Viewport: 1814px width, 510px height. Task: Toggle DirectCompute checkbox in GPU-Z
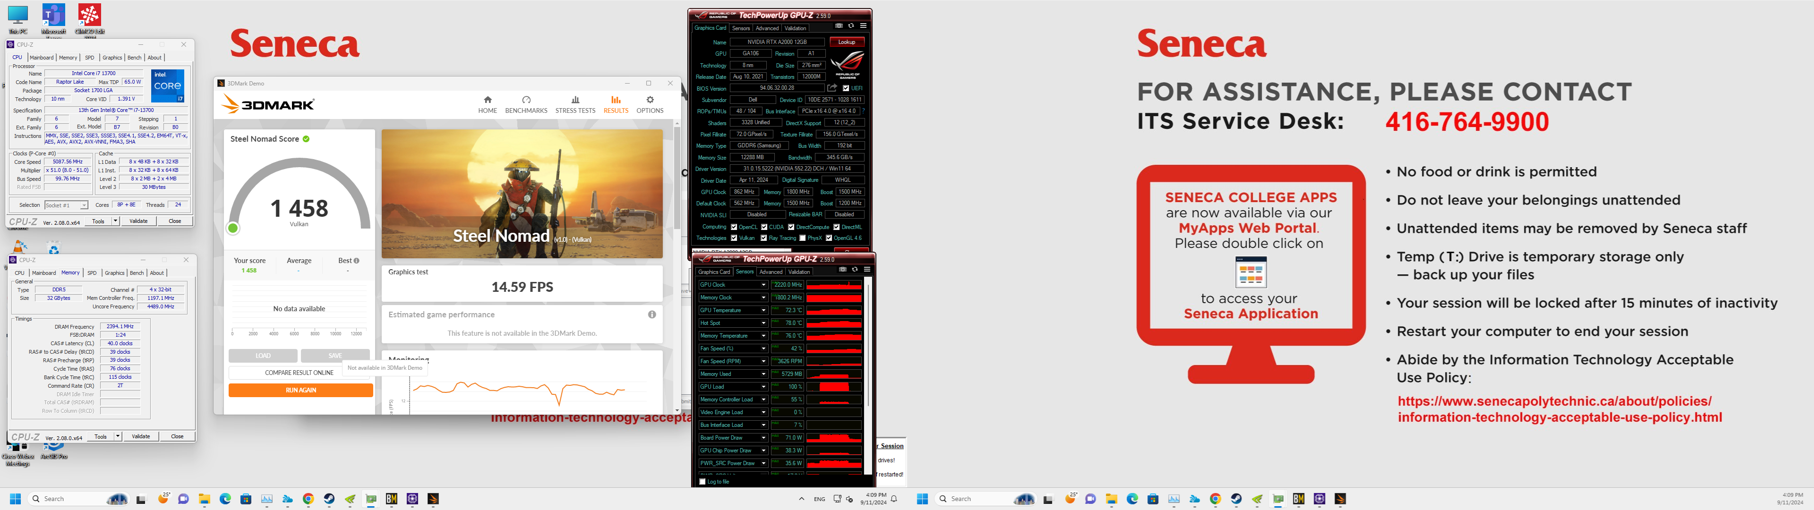pos(791,227)
